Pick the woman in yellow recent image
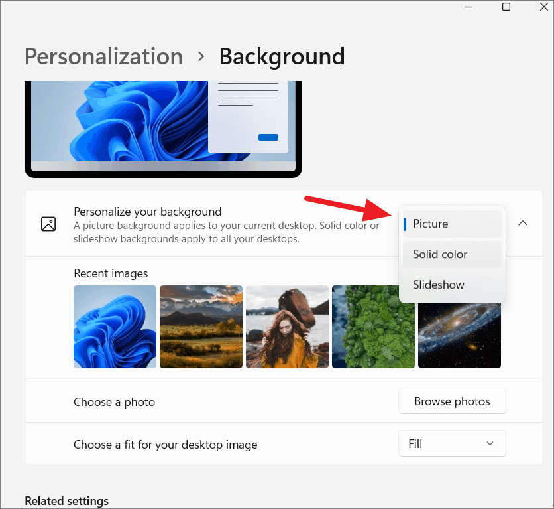The width and height of the screenshot is (554, 509). 287,327
